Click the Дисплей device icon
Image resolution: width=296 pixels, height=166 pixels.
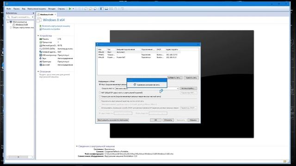coord(41,65)
